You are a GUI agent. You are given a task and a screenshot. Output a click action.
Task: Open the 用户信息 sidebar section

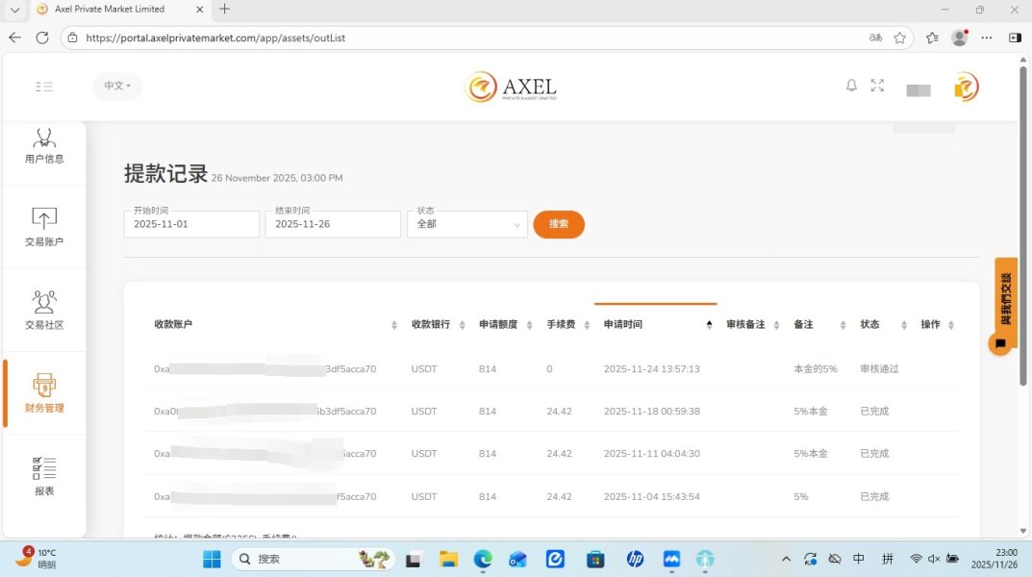pos(44,146)
